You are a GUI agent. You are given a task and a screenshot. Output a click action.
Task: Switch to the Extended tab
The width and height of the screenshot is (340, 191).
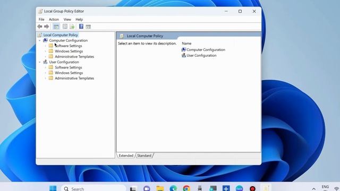pyautogui.click(x=126, y=155)
